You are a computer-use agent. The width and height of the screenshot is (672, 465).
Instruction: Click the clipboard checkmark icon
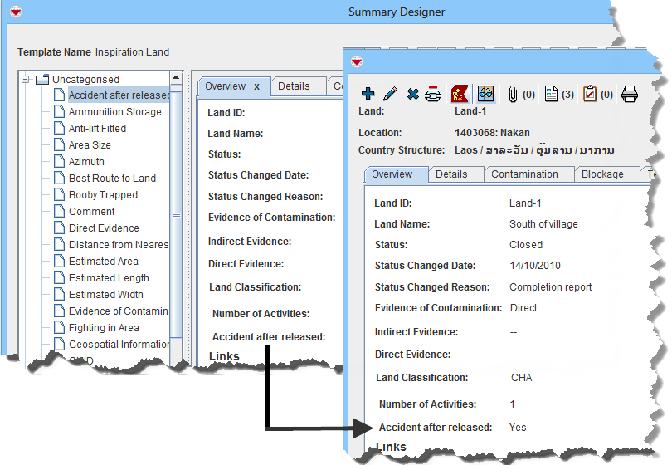tap(590, 94)
